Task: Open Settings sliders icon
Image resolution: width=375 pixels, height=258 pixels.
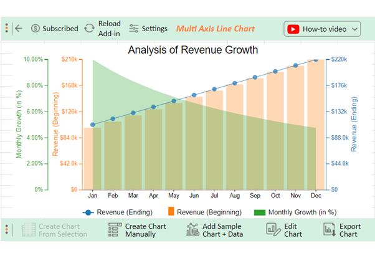Action: click(134, 29)
